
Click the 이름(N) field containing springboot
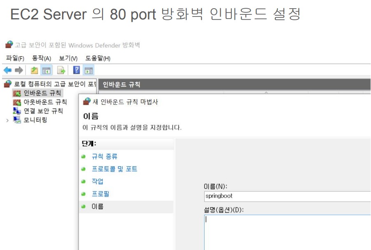[287, 196]
